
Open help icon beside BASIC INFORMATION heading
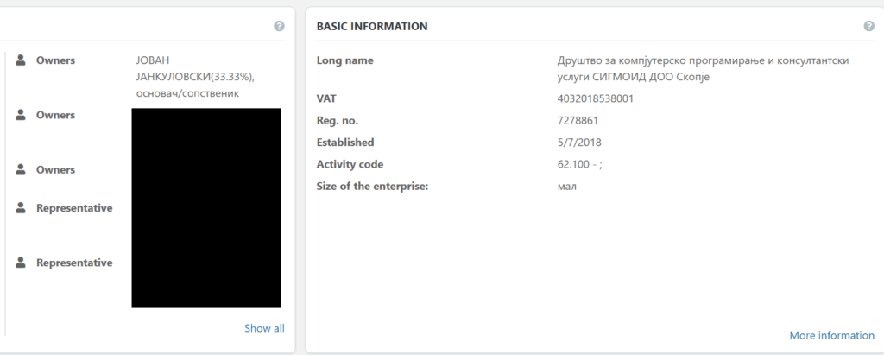[x=868, y=26]
